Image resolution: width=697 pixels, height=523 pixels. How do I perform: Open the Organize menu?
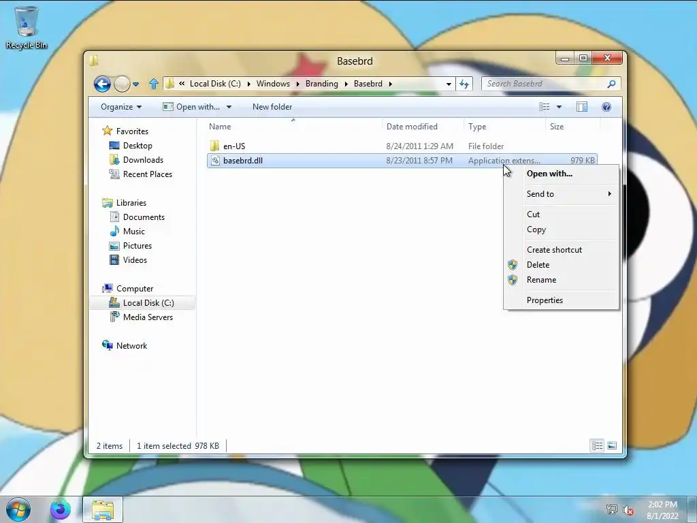click(x=121, y=107)
